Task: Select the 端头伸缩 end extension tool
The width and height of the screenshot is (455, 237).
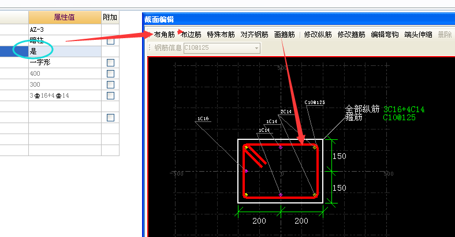Action: 419,35
